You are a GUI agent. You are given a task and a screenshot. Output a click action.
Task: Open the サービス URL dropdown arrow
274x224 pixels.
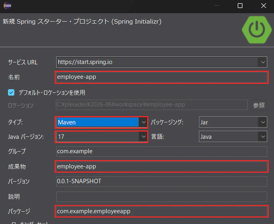click(x=263, y=62)
